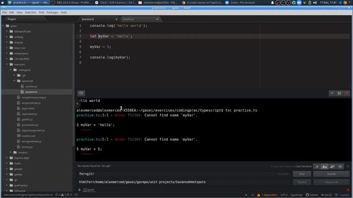Click the Find All button
353x198 pixels.
tap(331, 174)
